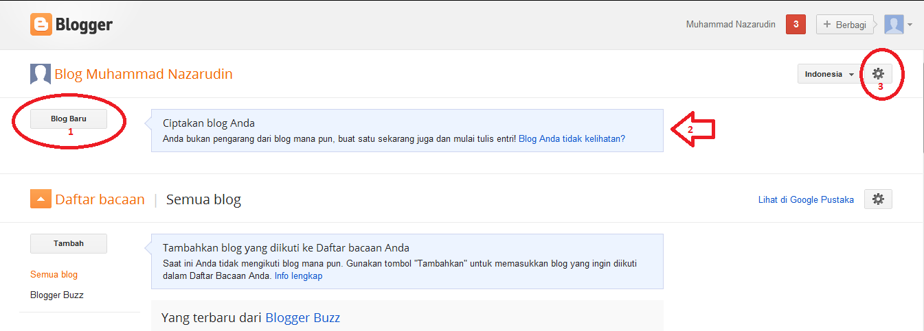Open the reading list settings gear
The width and height of the screenshot is (924, 331).
pos(878,199)
